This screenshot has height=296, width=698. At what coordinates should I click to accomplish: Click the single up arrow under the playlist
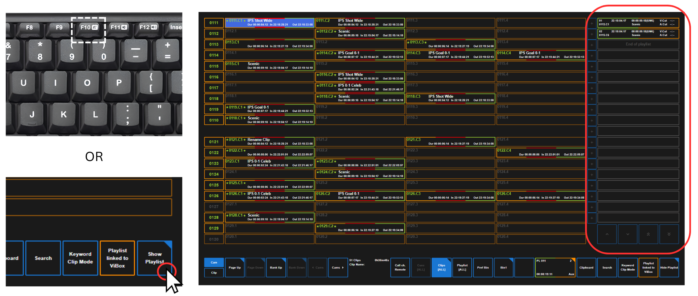[607, 234]
